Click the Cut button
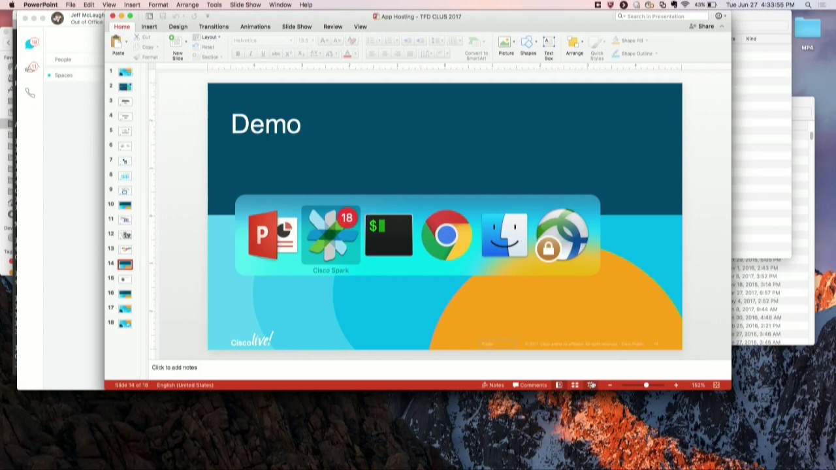 [142, 37]
